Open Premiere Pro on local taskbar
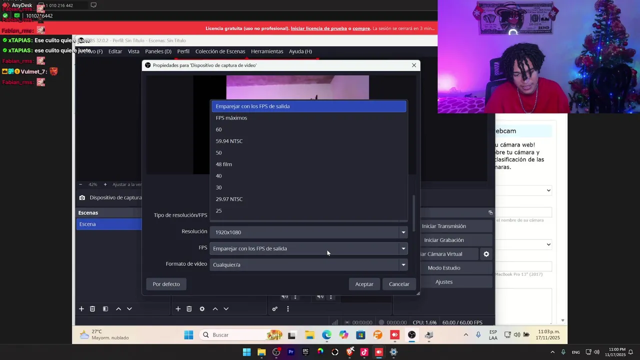 [x=290, y=352]
